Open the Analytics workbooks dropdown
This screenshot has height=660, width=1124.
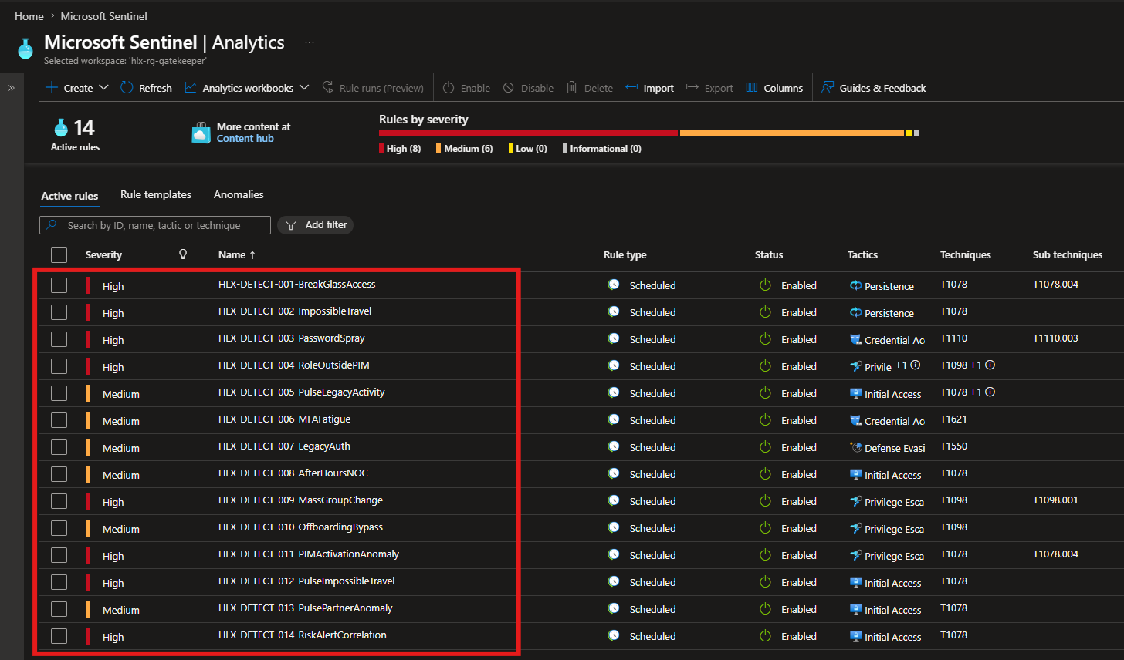click(x=247, y=88)
